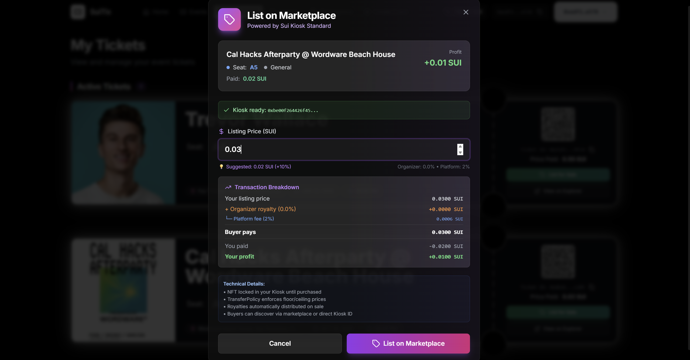
Task: Click the List on Marketplace button
Action: tap(408, 343)
